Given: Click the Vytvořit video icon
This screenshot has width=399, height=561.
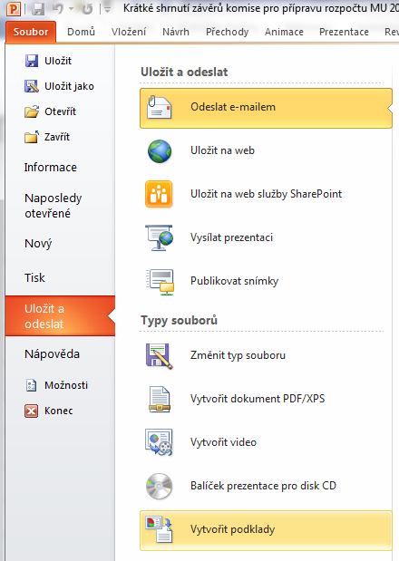Looking at the screenshot, I should pos(159,442).
